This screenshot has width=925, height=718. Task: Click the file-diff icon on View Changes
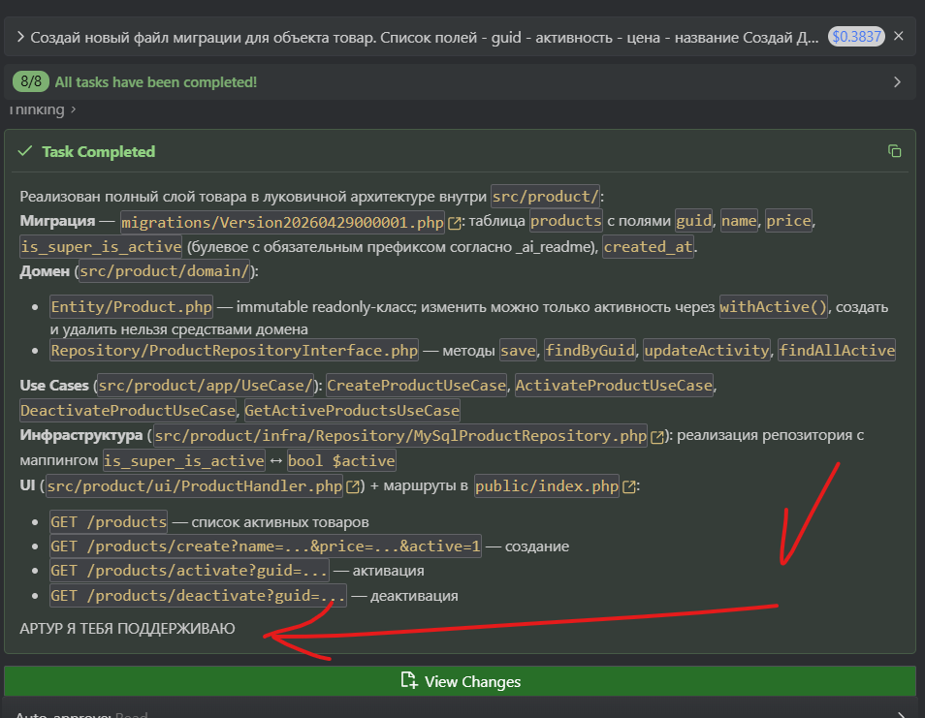pyautogui.click(x=409, y=681)
